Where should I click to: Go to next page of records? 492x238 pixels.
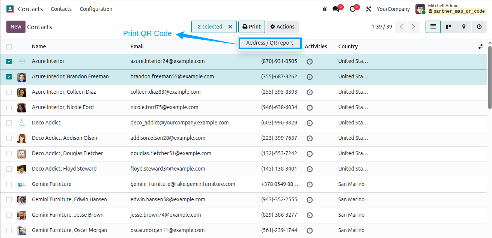414,27
